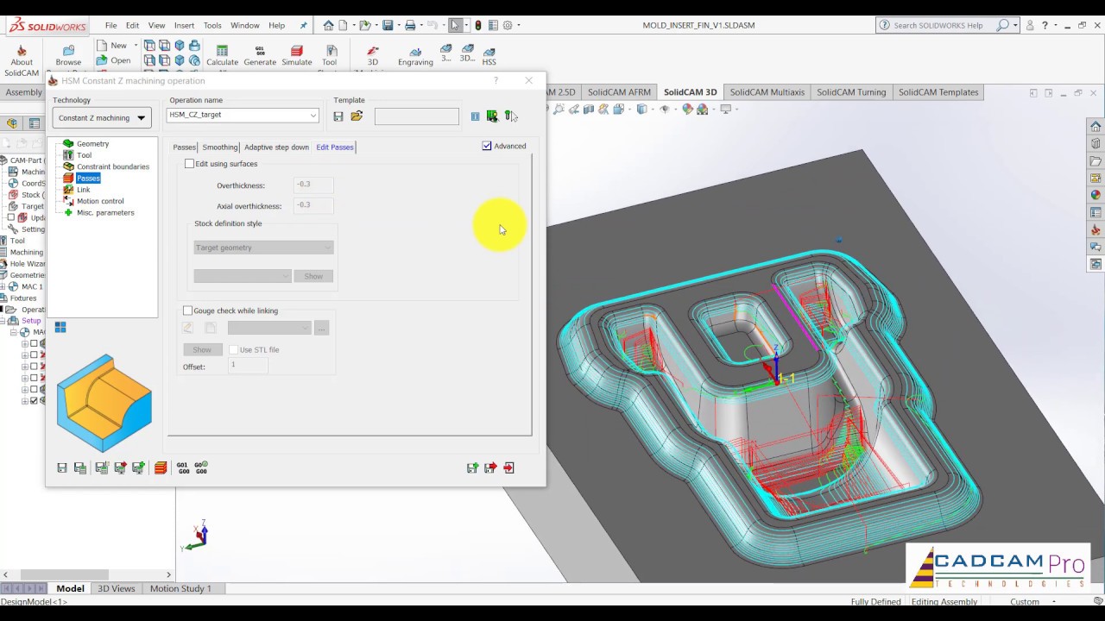The height and width of the screenshot is (621, 1105).
Task: Click the blue info icon in dialog
Action: 475,116
